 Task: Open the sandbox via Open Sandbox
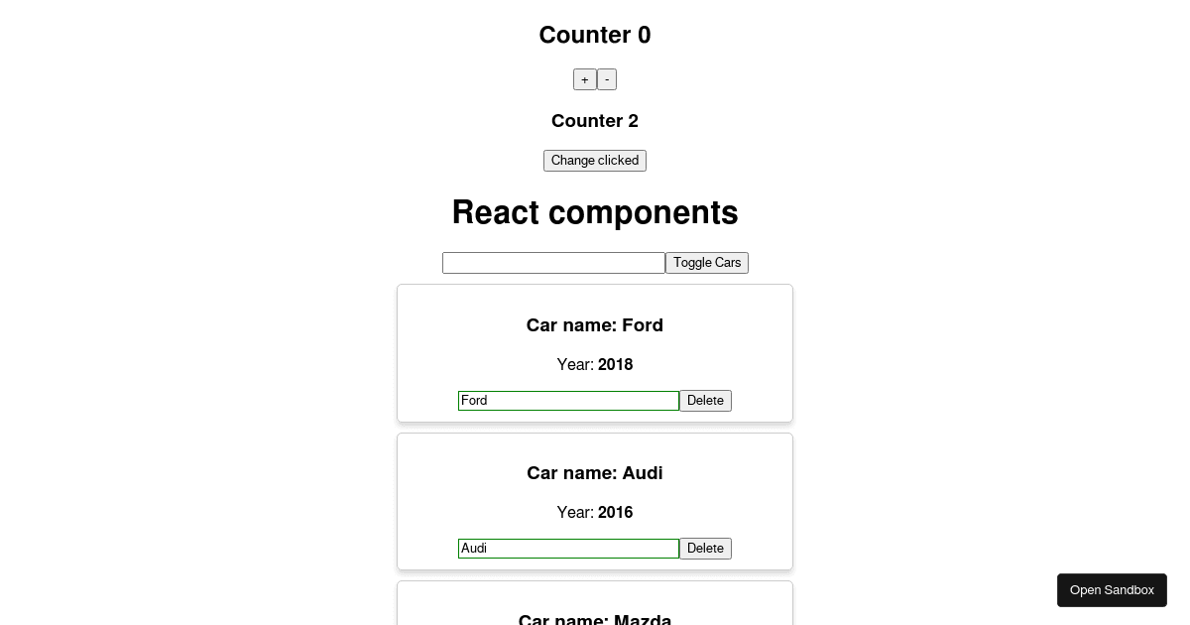pyautogui.click(x=1112, y=590)
